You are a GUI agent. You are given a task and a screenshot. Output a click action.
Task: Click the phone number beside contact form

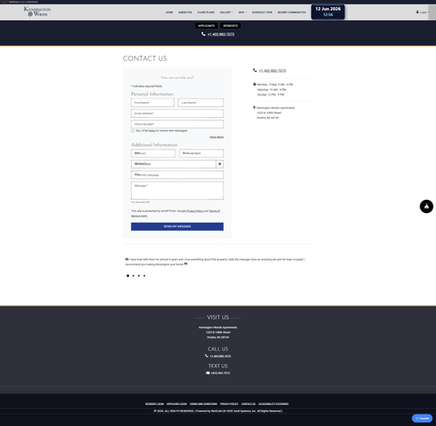272,71
